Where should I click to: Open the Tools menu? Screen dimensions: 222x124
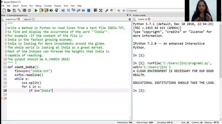tap(66, 6)
